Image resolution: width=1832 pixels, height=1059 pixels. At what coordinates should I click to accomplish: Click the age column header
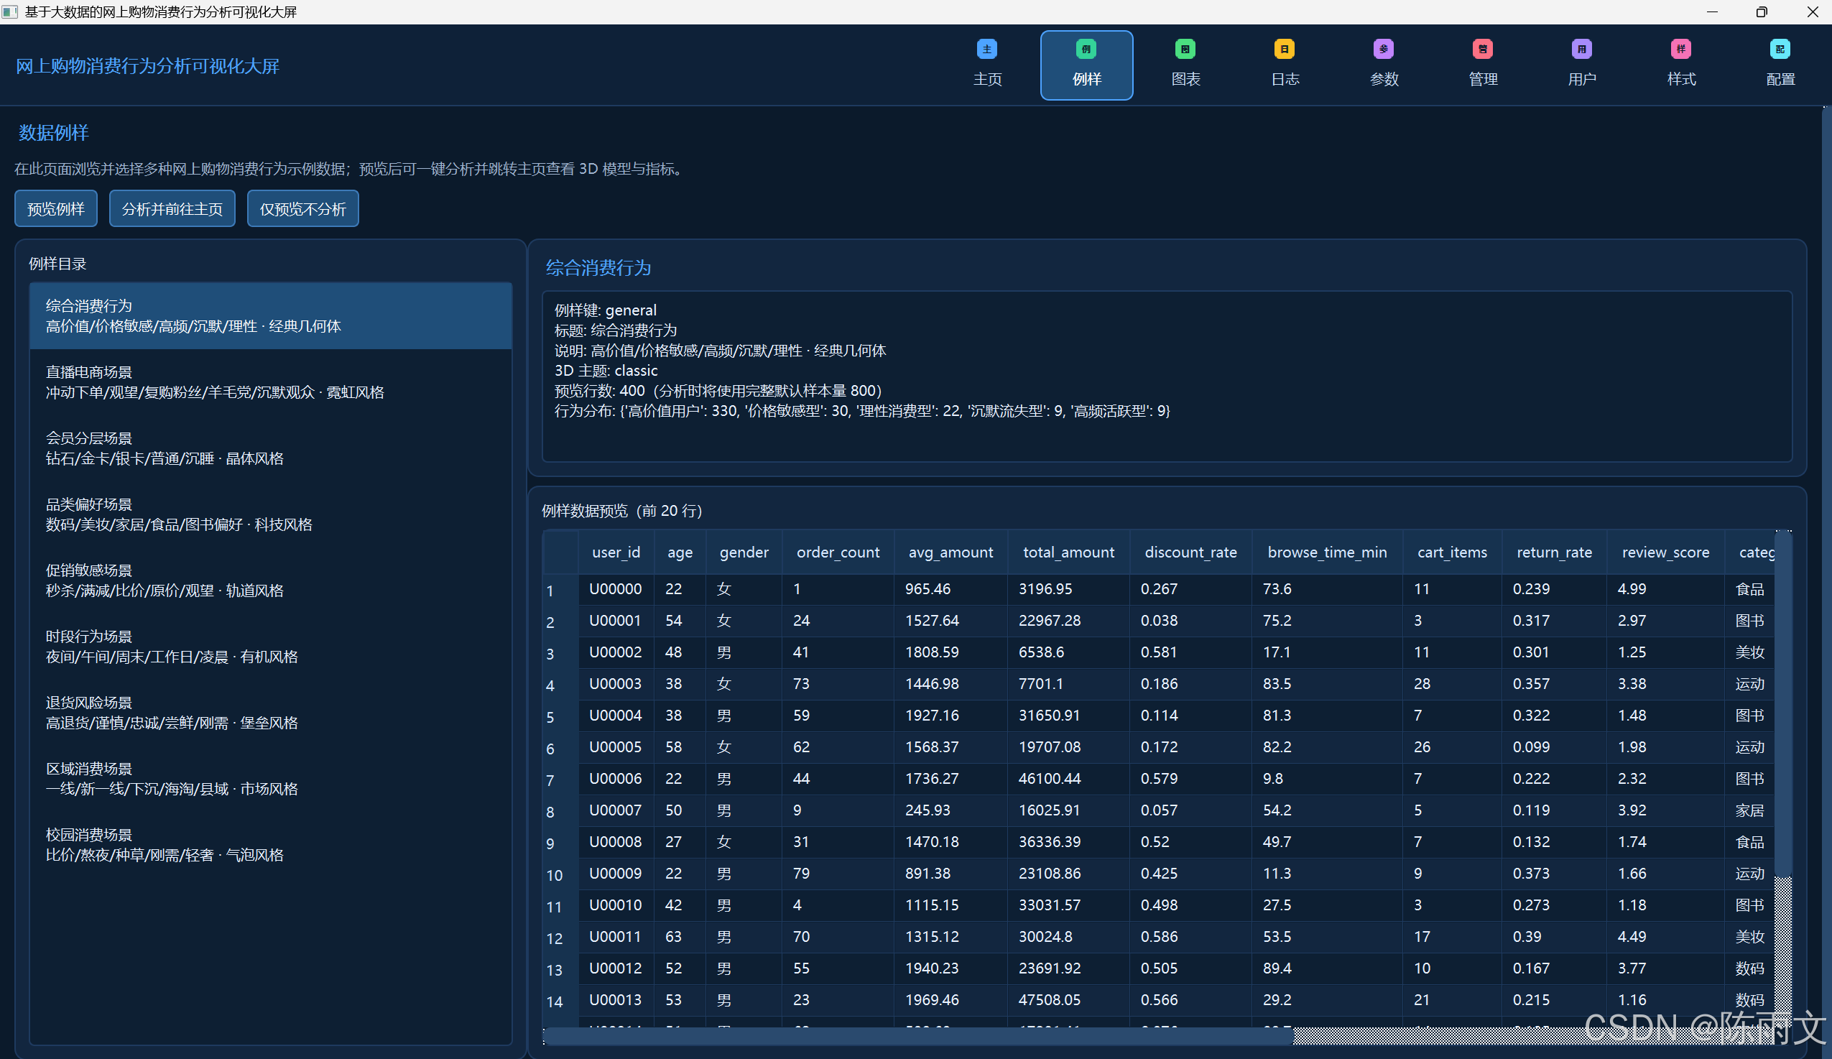click(680, 552)
